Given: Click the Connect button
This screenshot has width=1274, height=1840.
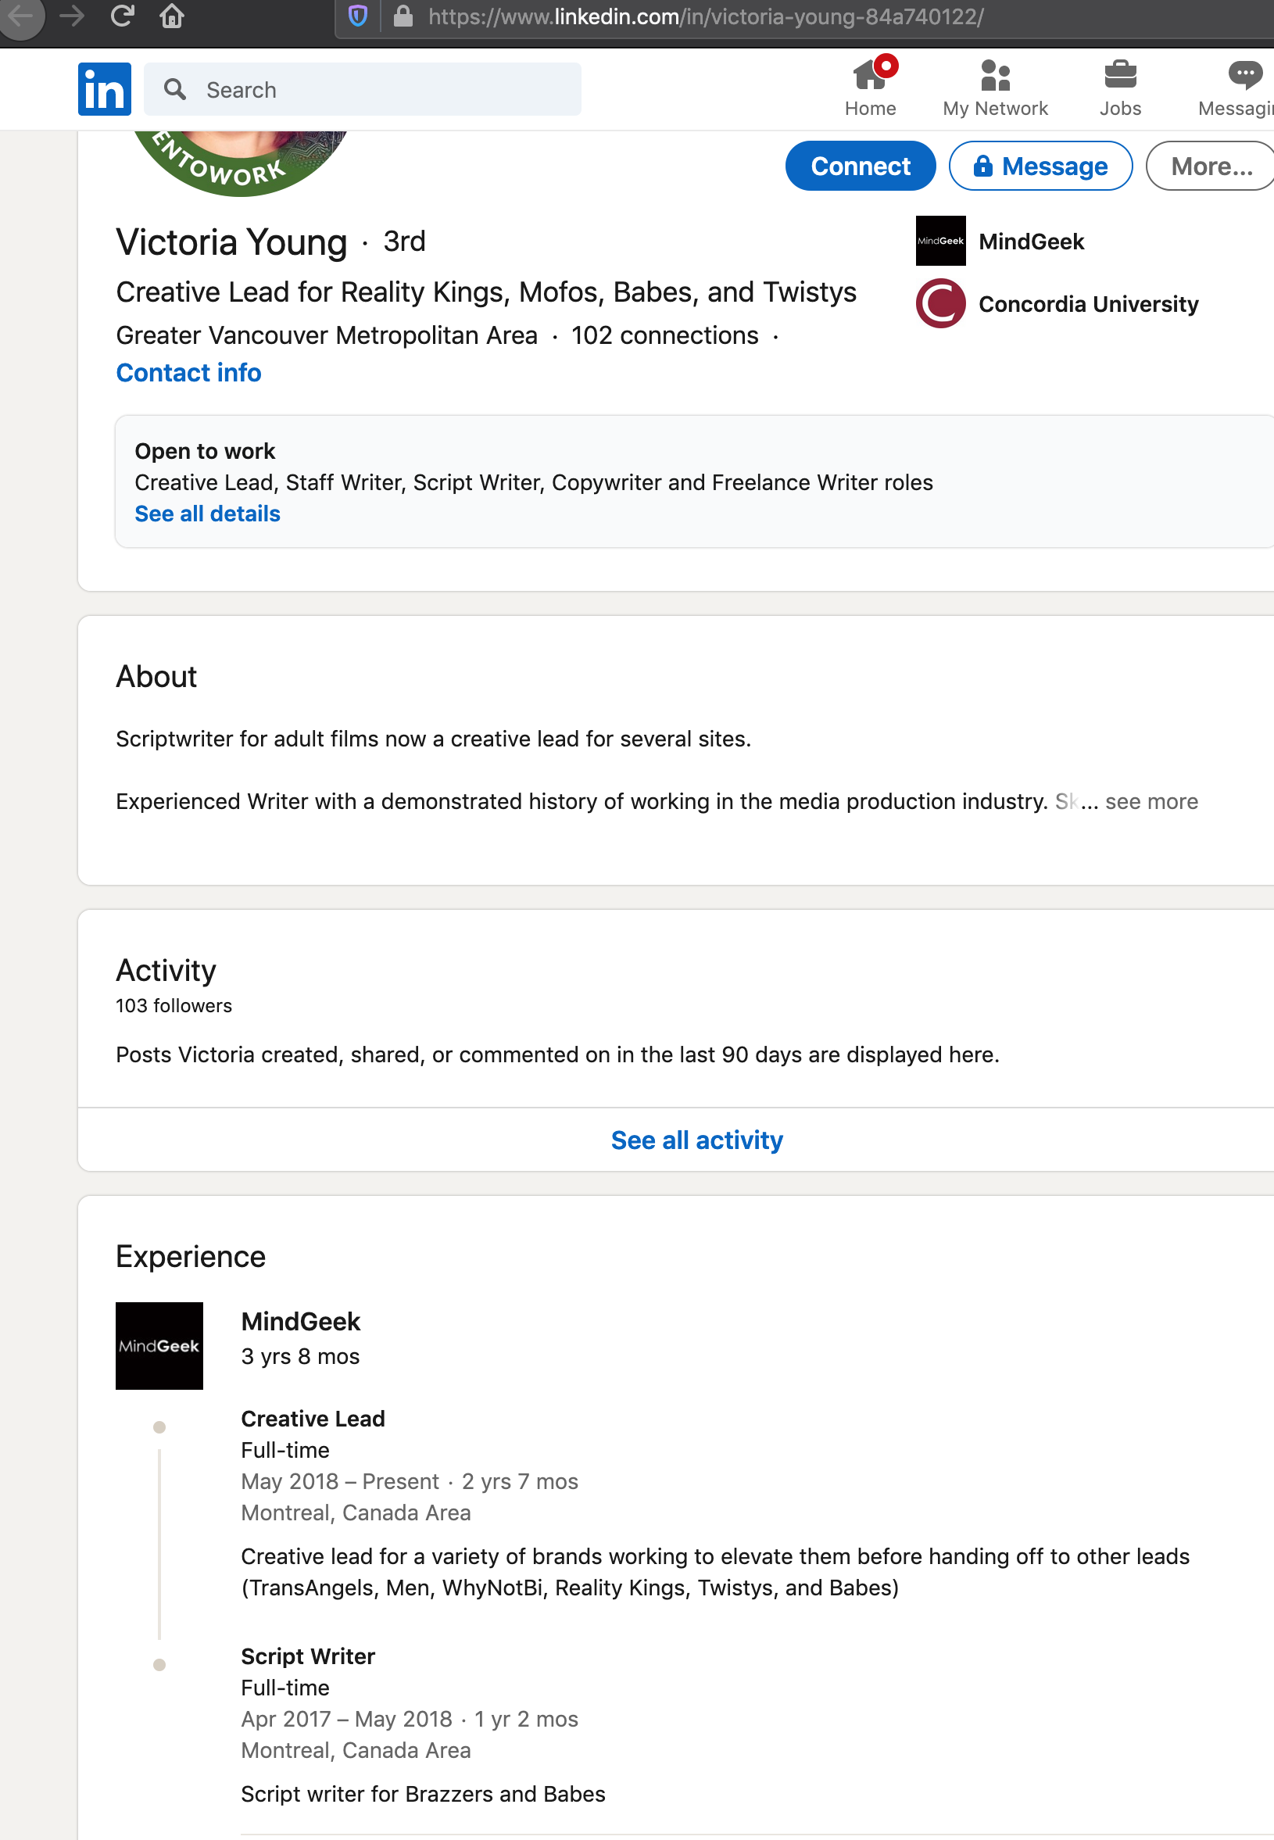Looking at the screenshot, I should pos(861,166).
